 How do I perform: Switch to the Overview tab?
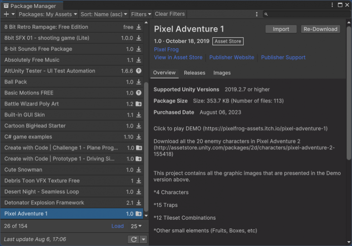(x=164, y=73)
